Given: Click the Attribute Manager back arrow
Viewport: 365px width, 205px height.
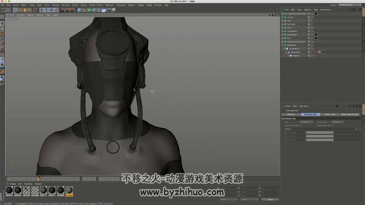Looking at the screenshot, I should click(x=337, y=106).
